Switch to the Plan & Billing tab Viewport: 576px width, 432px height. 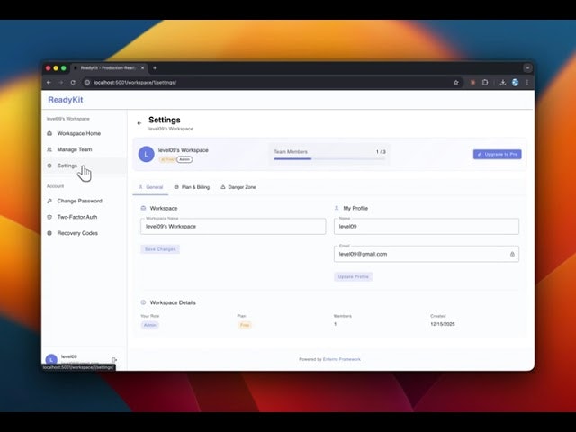point(192,187)
